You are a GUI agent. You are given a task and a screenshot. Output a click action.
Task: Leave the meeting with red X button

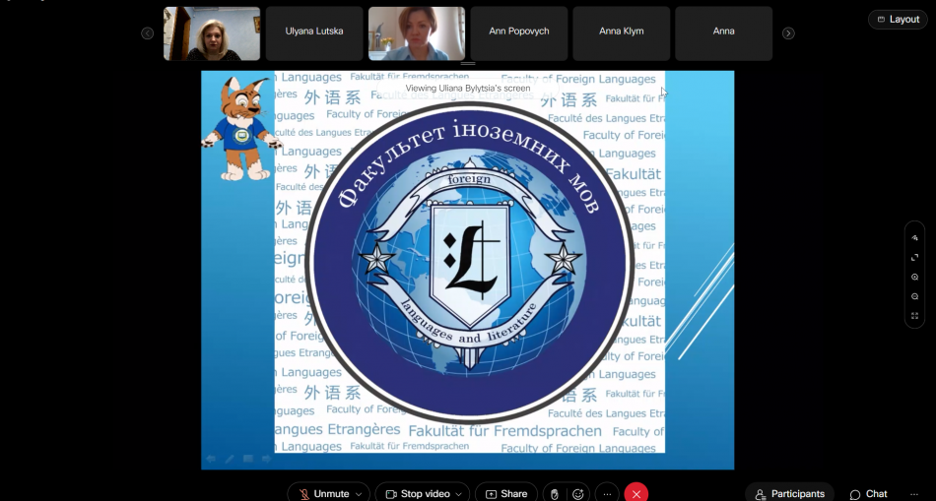(636, 493)
